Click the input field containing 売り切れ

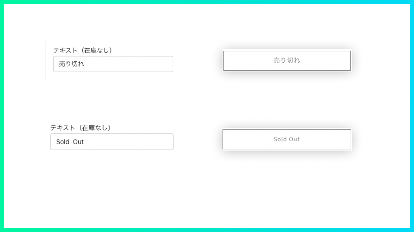tap(113, 64)
